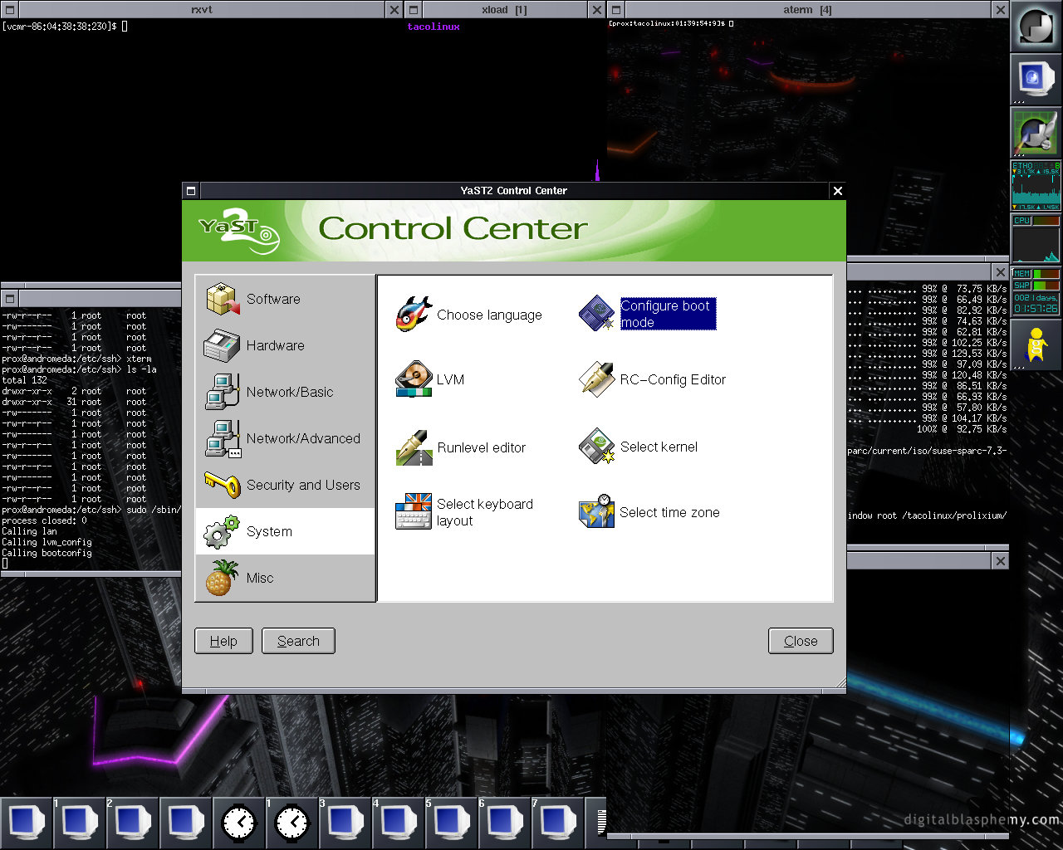Screen dimensions: 1063x850
Task: Click the 'process closed: 0' terminal line
Action: (x=44, y=520)
